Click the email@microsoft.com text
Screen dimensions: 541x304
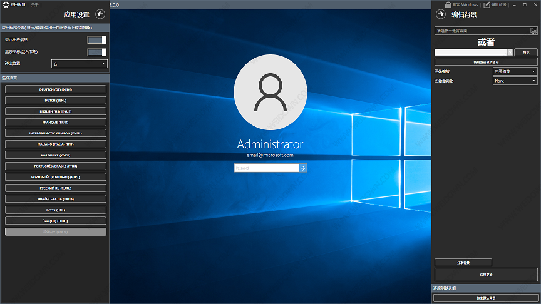coord(270,155)
